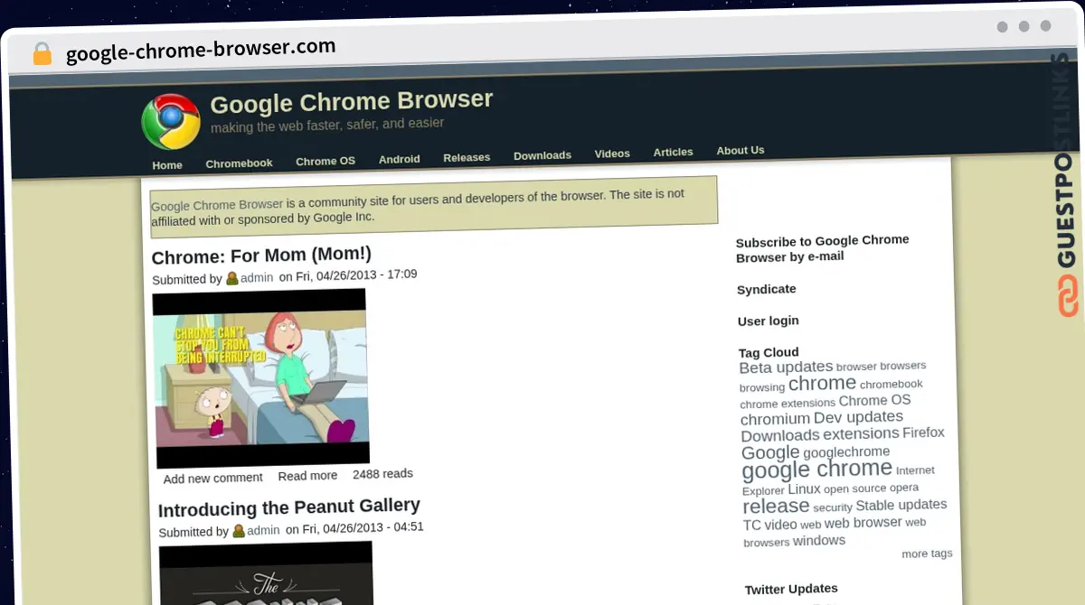Open the 'Chrome: For Mom (Mom!)' article title
This screenshot has width=1085, height=605.
tap(261, 256)
